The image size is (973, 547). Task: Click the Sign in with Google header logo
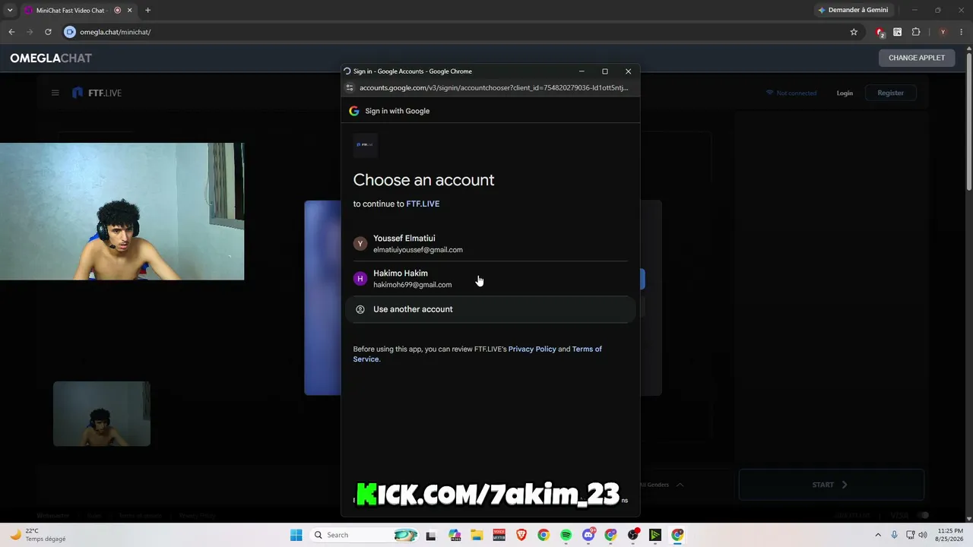click(x=354, y=111)
